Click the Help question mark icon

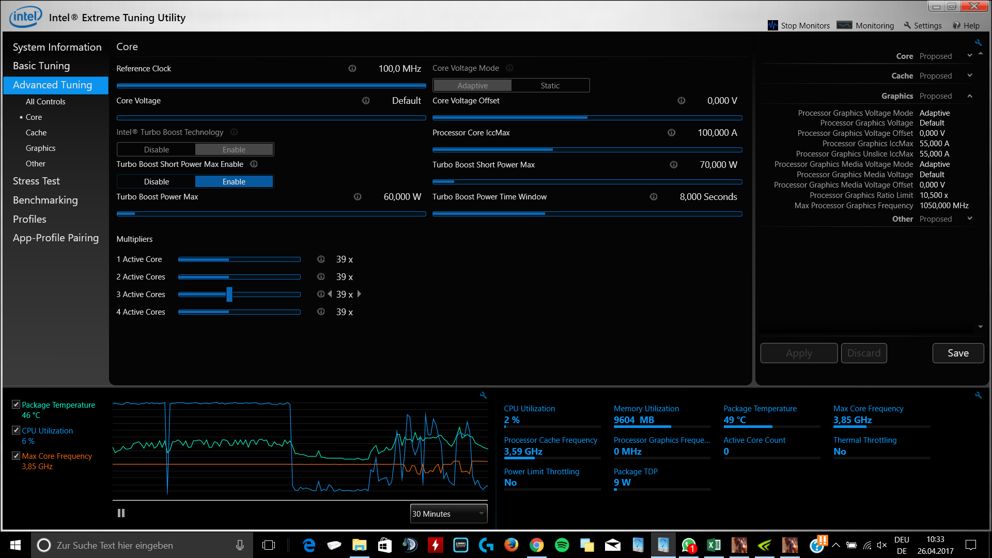pyautogui.click(x=956, y=25)
